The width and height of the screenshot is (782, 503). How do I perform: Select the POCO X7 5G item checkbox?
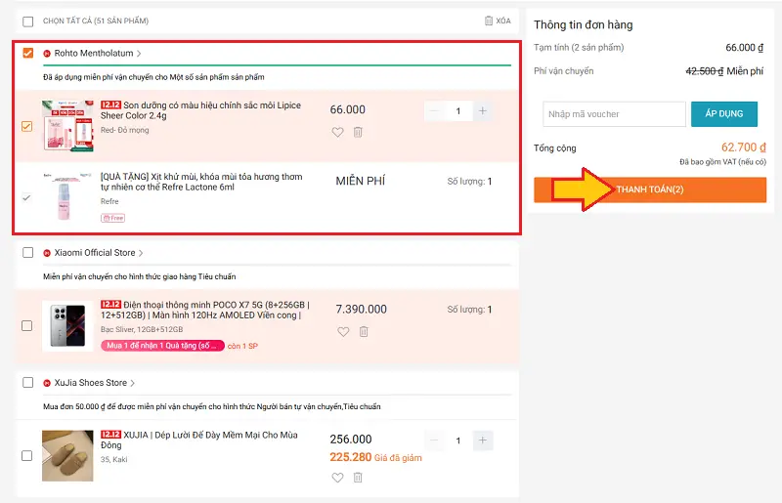(27, 325)
